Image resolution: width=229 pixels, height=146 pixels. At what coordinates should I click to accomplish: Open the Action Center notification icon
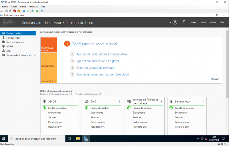(x=223, y=139)
